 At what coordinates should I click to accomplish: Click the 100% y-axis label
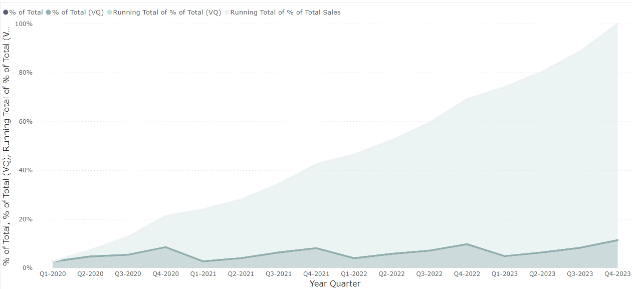24,24
